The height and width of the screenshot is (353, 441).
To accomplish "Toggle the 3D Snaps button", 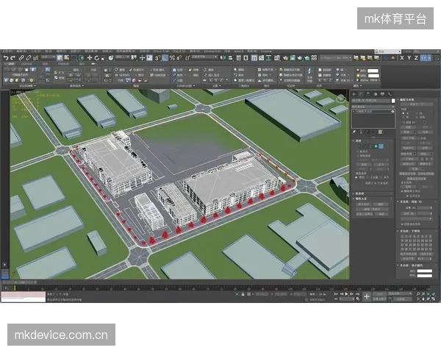I will tap(157, 58).
